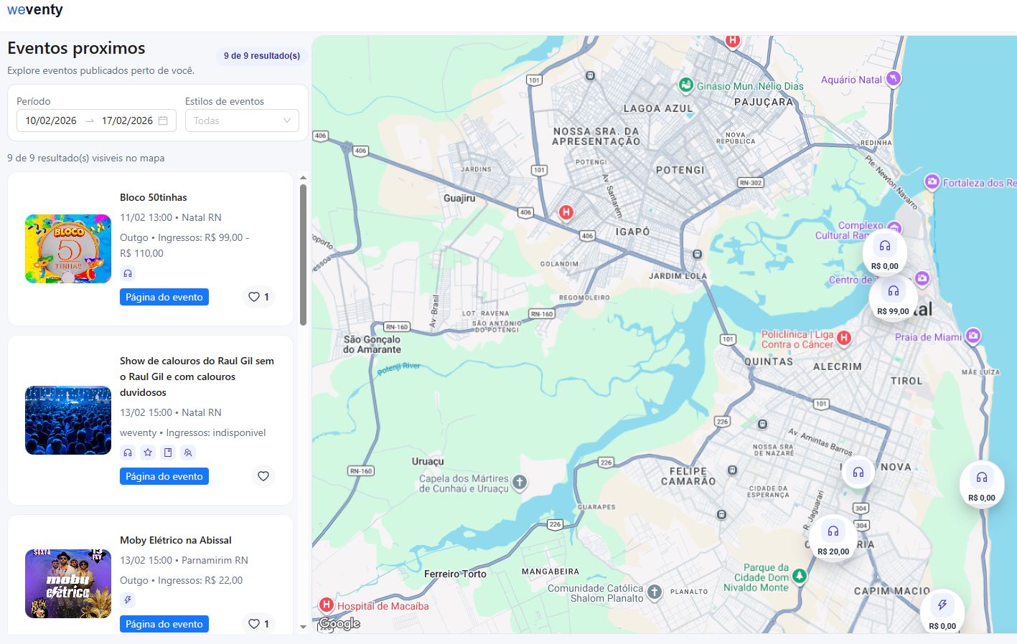
Task: Click the event list scrollbar down arrow
Action: tap(303, 627)
